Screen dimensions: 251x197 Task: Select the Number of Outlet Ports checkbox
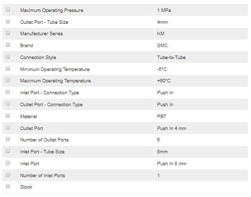(x=8, y=139)
